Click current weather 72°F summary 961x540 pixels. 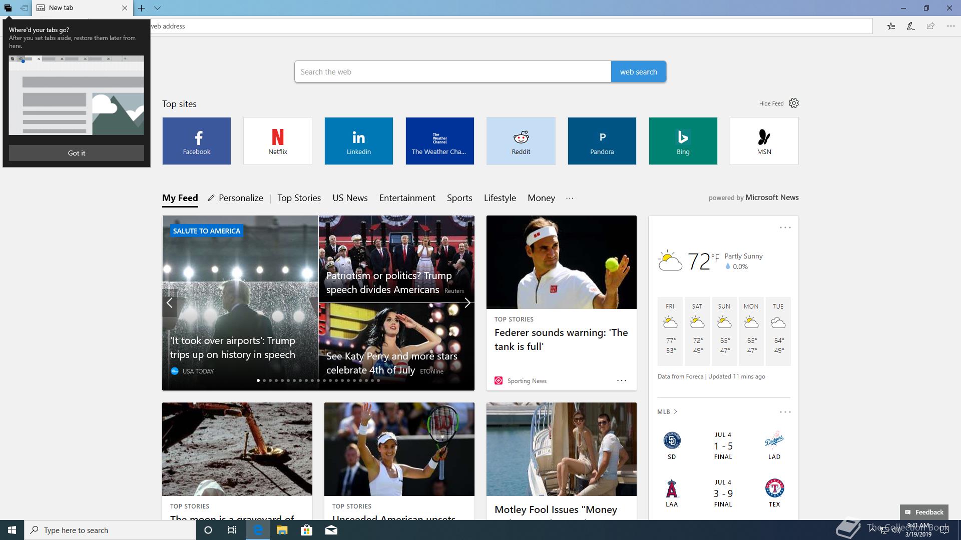click(x=710, y=261)
